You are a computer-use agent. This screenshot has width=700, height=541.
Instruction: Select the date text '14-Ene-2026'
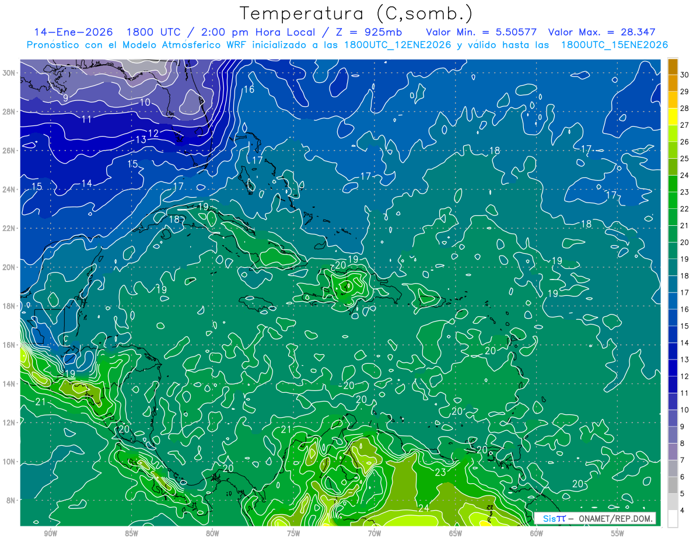(x=74, y=32)
